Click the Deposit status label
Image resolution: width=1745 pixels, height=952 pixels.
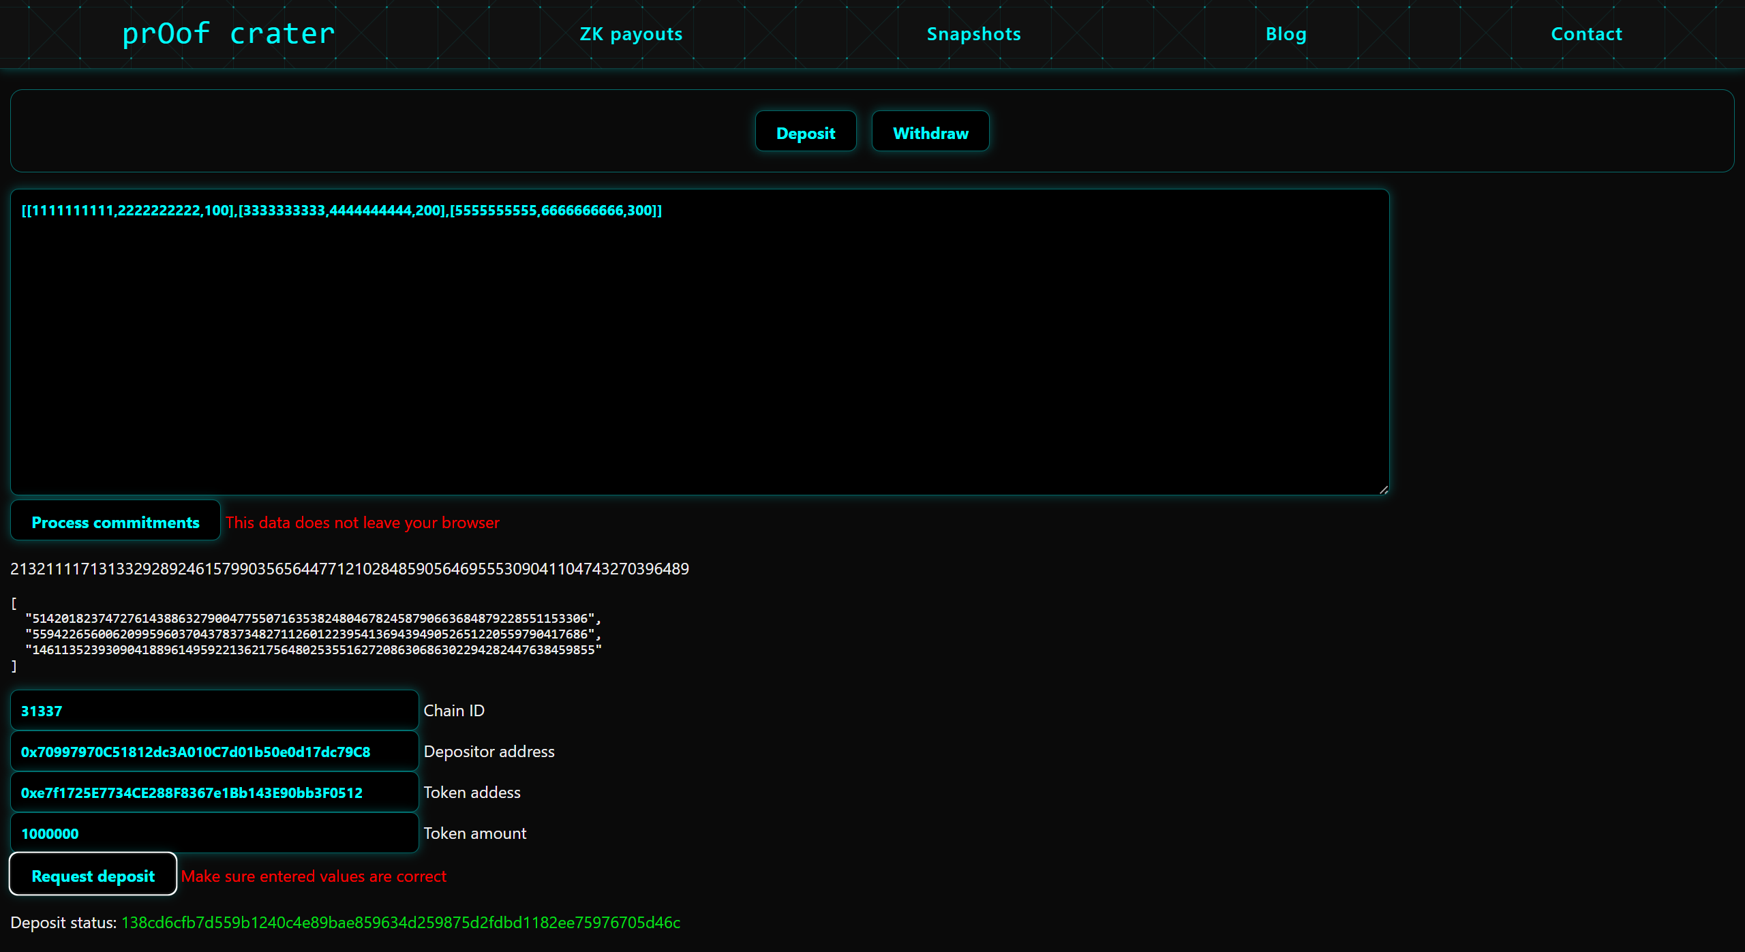tap(63, 923)
